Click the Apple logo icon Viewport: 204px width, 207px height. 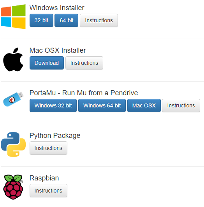[x=13, y=59]
